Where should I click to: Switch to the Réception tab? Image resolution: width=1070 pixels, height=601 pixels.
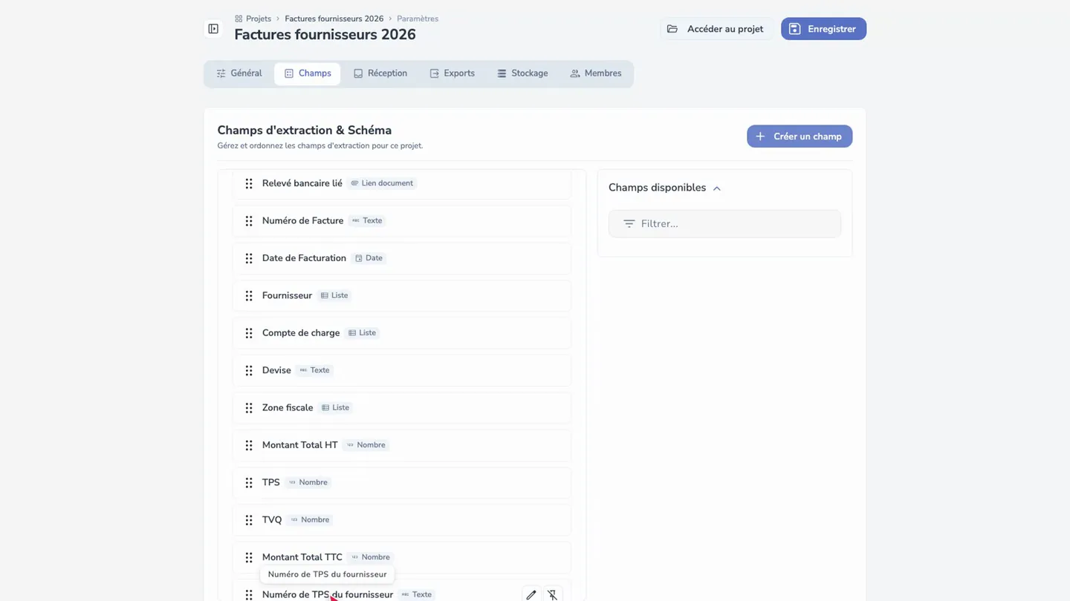[x=380, y=73]
